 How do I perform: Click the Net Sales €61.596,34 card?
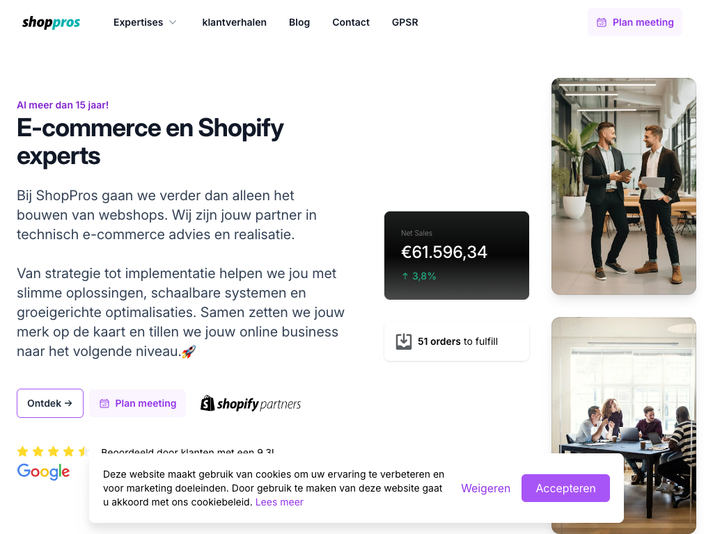click(x=457, y=255)
